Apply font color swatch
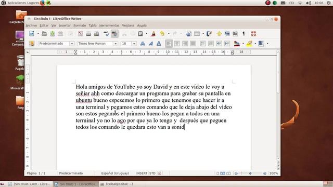The image size is (333, 187). click(237, 44)
